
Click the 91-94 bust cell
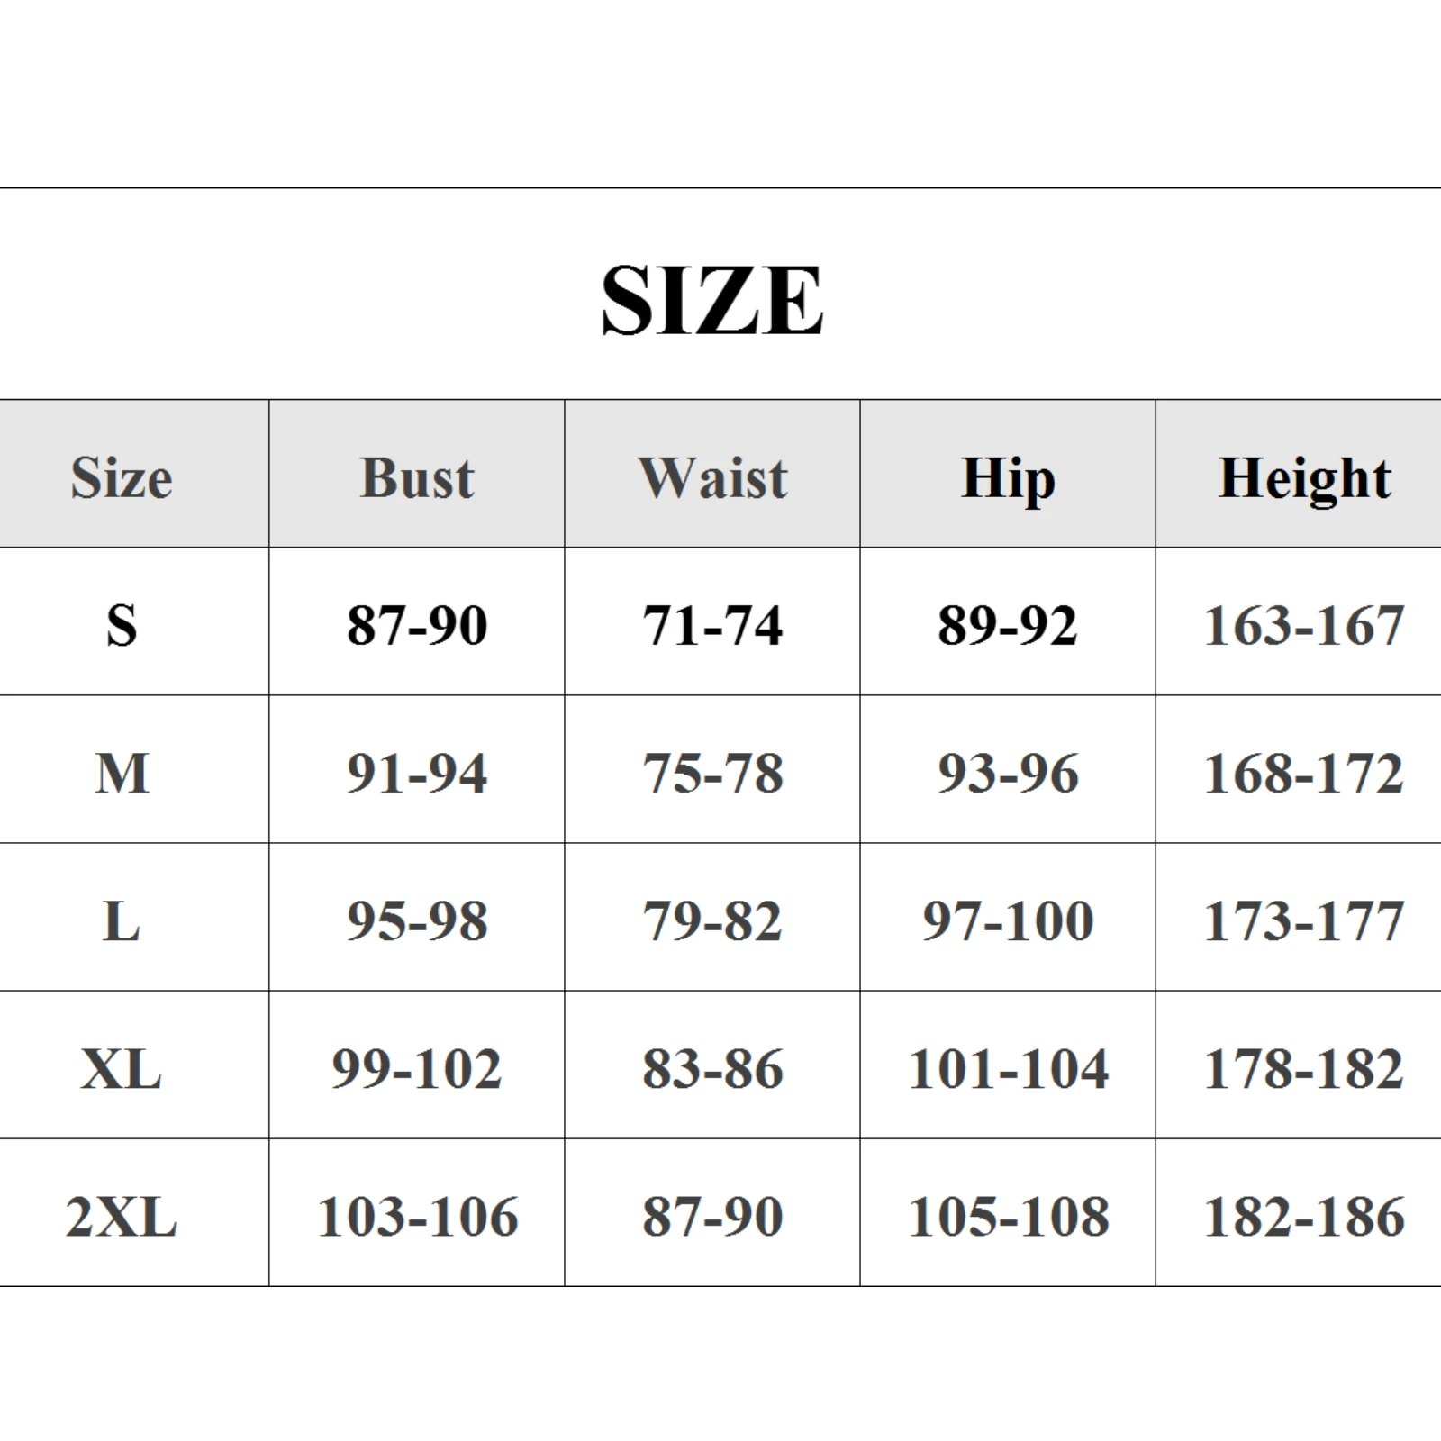[417, 773]
